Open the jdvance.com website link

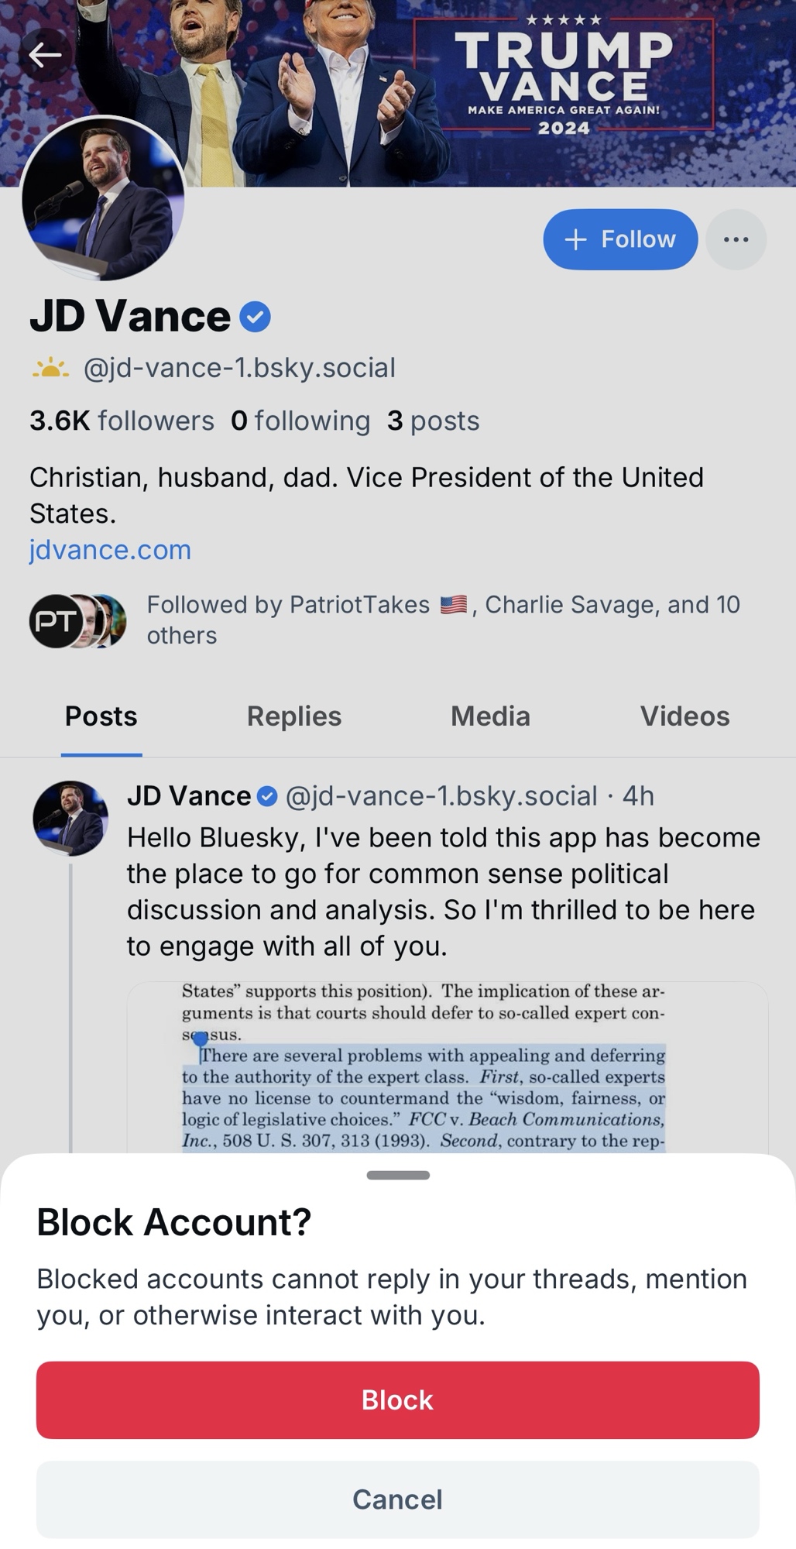click(110, 550)
